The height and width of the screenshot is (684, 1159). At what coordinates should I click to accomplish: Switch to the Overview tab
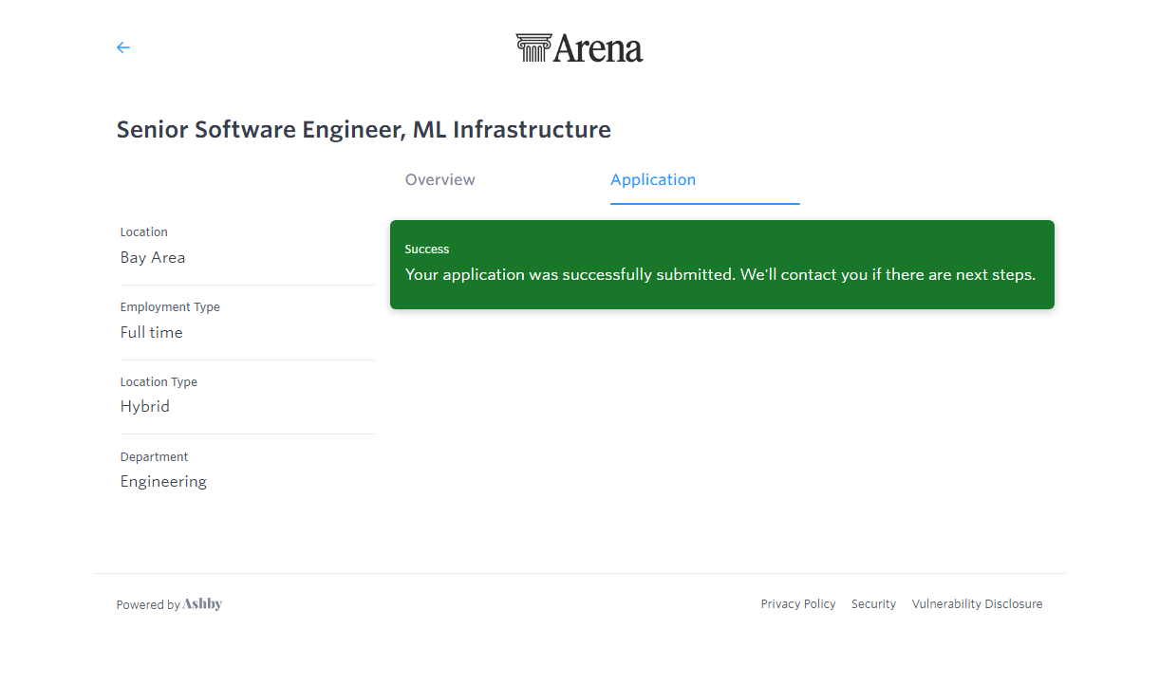tap(439, 180)
